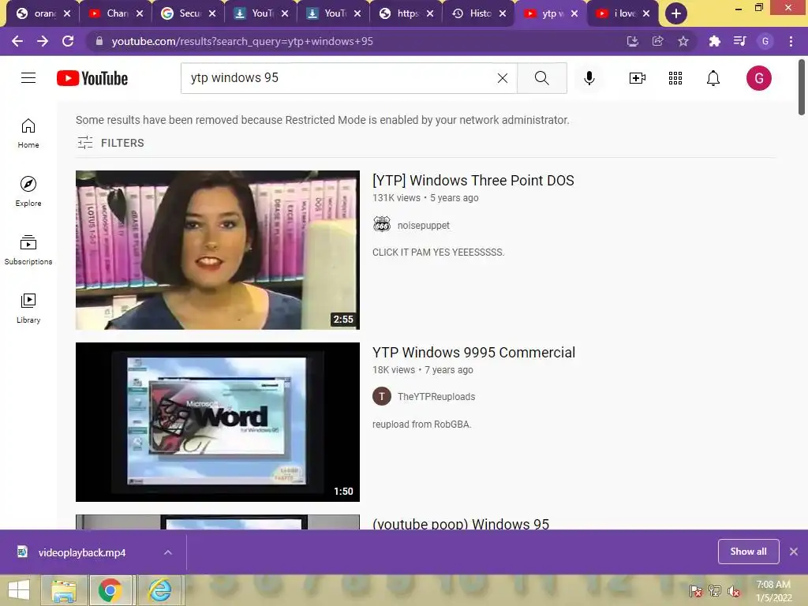Open media control icon in toolbar
This screenshot has height=606, width=808.
[x=739, y=41]
